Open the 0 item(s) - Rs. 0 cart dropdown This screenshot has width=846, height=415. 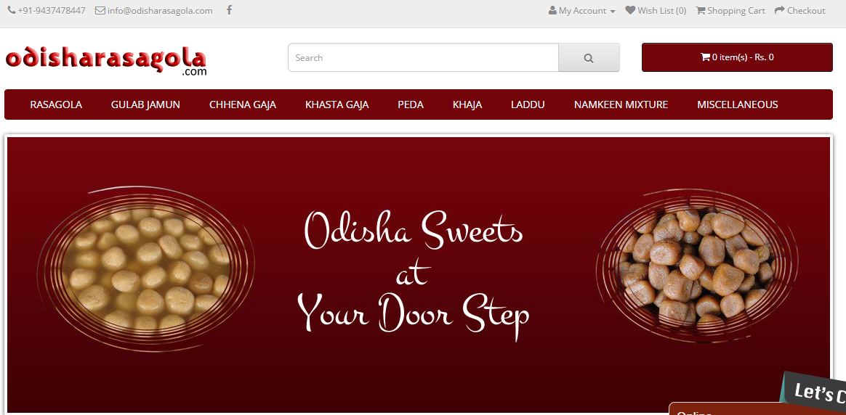tap(737, 57)
